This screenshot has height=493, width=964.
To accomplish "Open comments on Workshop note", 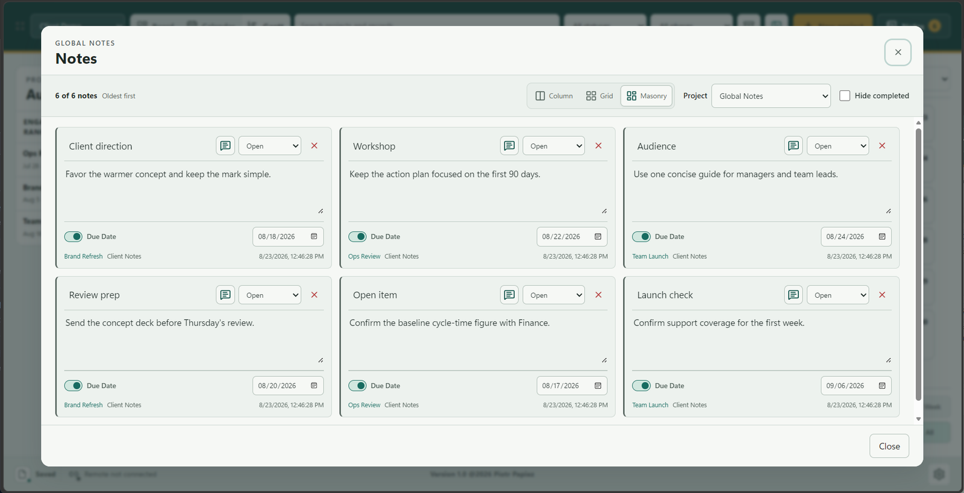I will [x=509, y=146].
